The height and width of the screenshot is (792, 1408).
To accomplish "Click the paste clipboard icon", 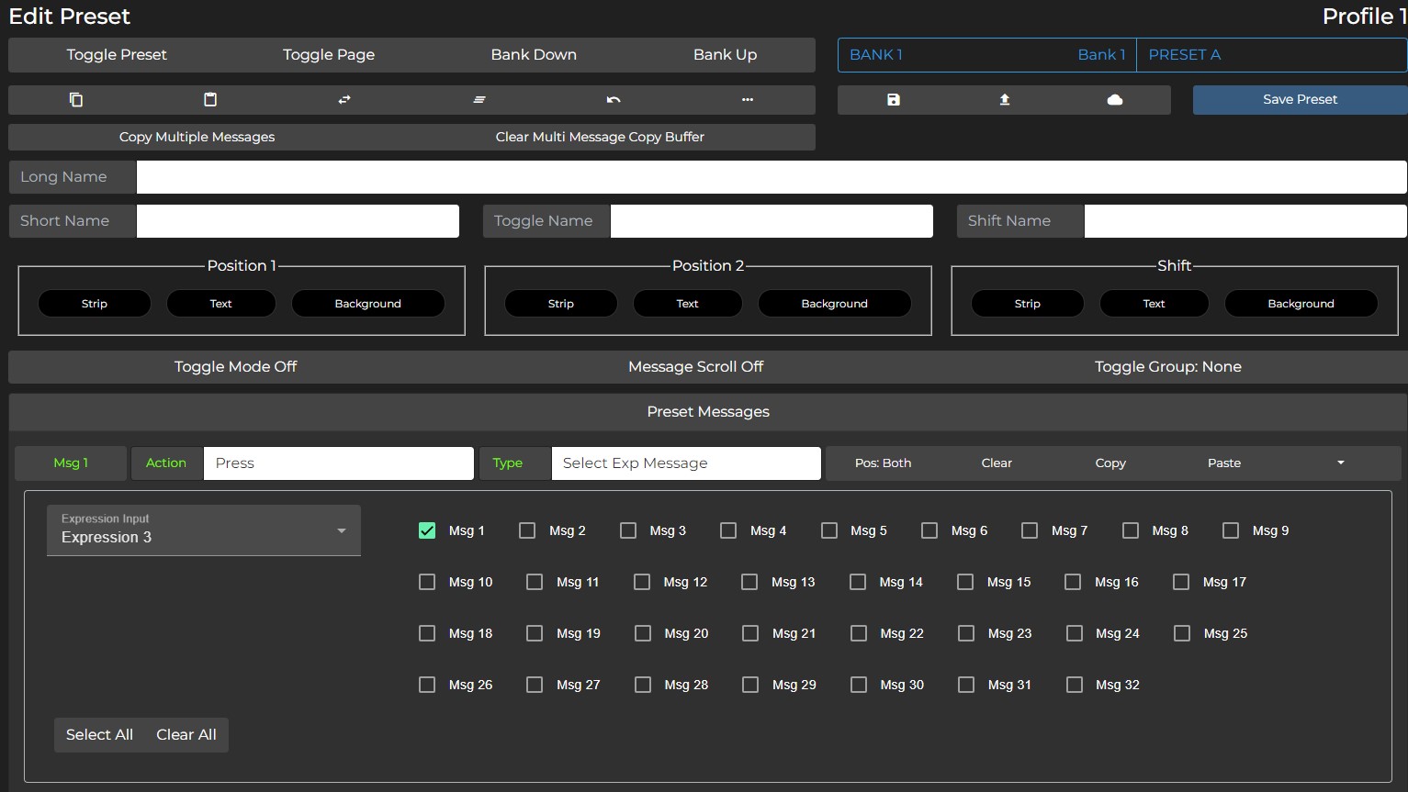I will 210,100.
